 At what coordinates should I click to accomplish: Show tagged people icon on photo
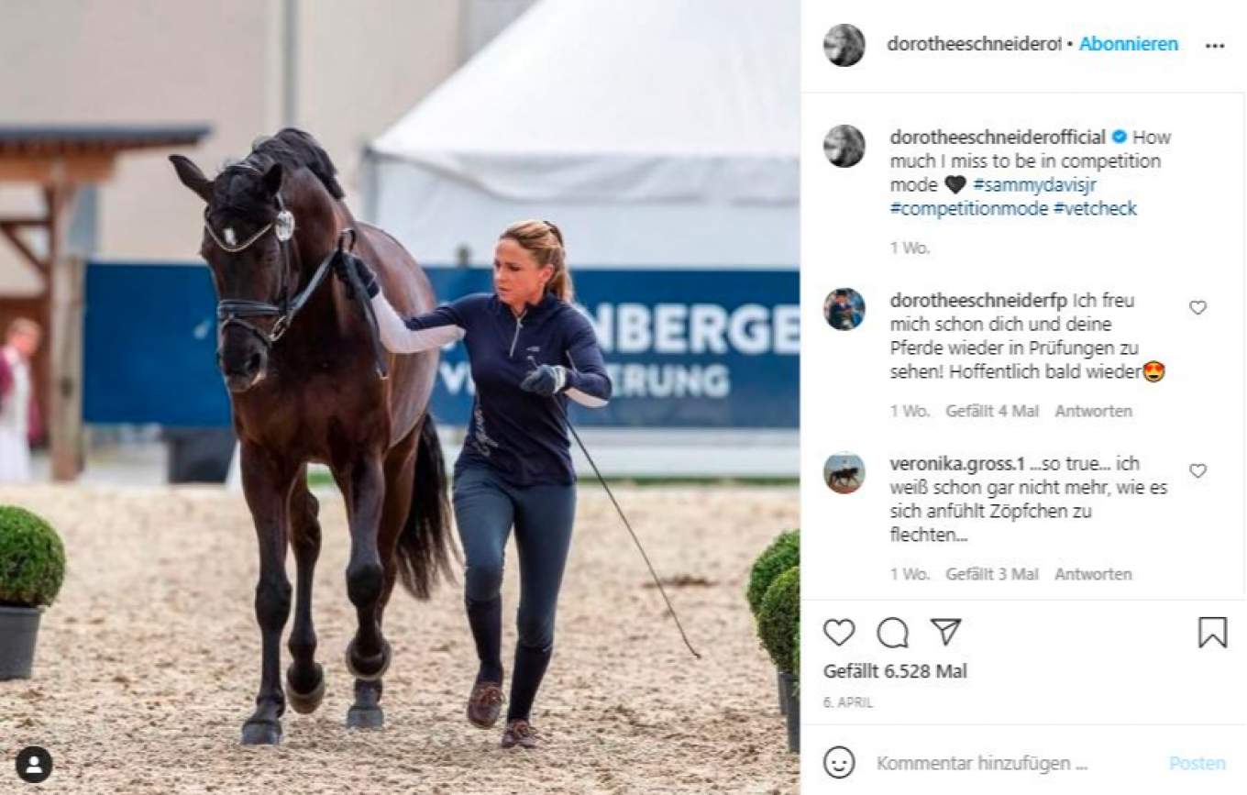[34, 764]
